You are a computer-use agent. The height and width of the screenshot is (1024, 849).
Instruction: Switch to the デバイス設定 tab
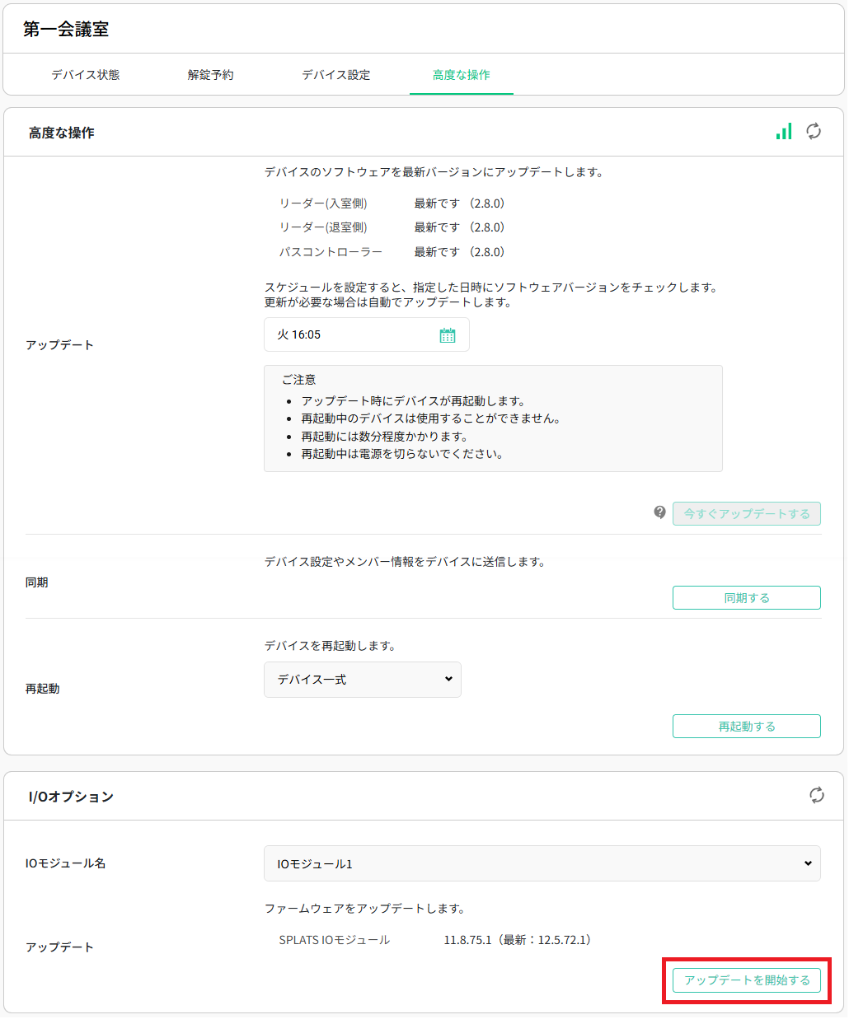(335, 74)
